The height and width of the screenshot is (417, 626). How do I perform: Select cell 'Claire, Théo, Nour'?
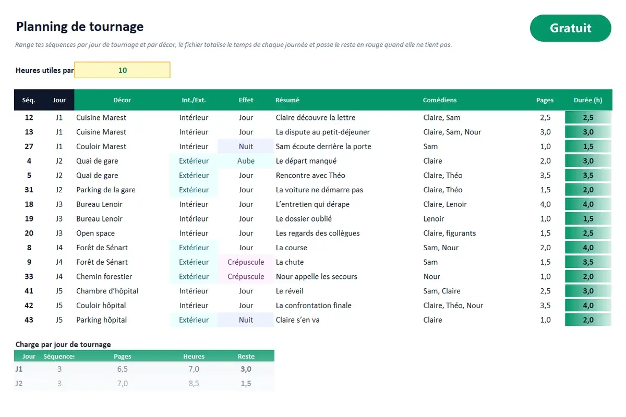(453, 306)
